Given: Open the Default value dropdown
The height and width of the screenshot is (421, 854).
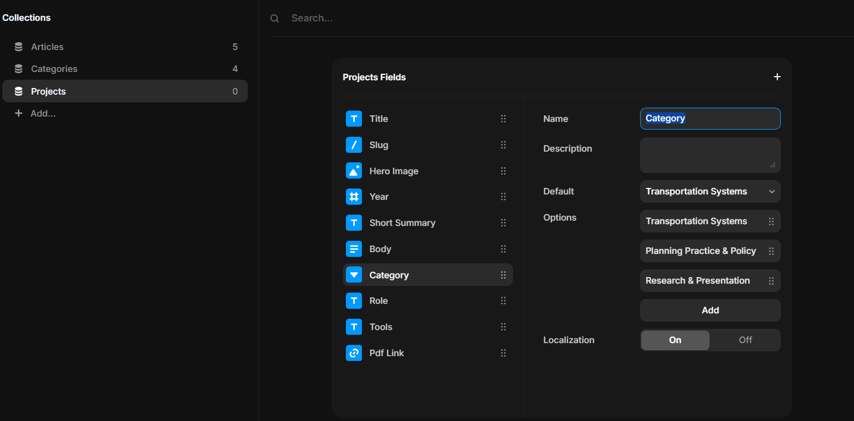Looking at the screenshot, I should click(710, 191).
